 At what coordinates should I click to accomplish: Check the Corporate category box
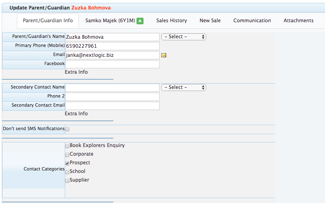[x=67, y=155]
